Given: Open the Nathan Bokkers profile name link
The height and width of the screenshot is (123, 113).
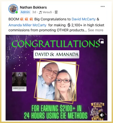Looking at the screenshot, I should coord(33,7).
